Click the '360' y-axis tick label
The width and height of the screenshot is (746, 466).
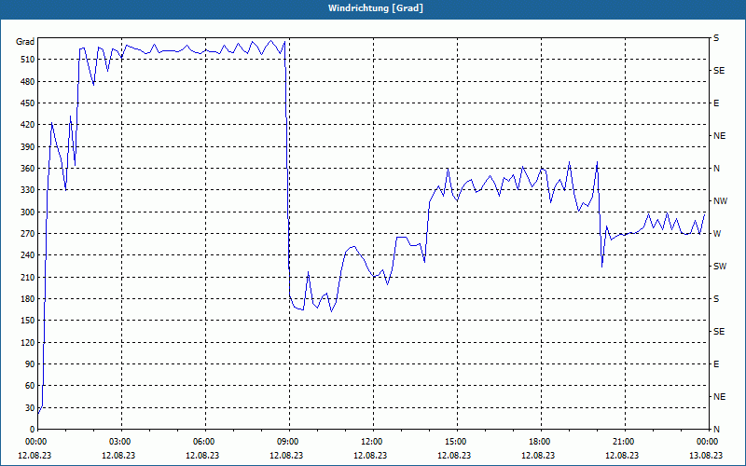point(27,169)
